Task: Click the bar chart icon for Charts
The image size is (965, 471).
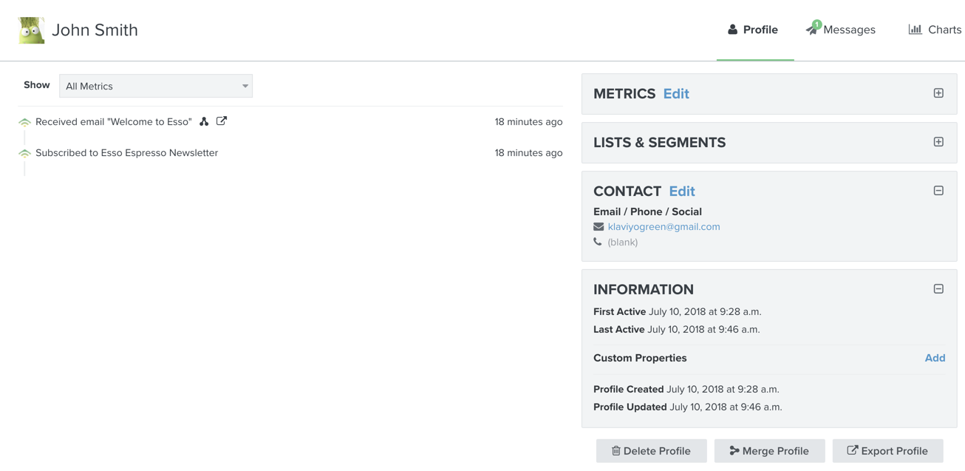Action: tap(915, 30)
